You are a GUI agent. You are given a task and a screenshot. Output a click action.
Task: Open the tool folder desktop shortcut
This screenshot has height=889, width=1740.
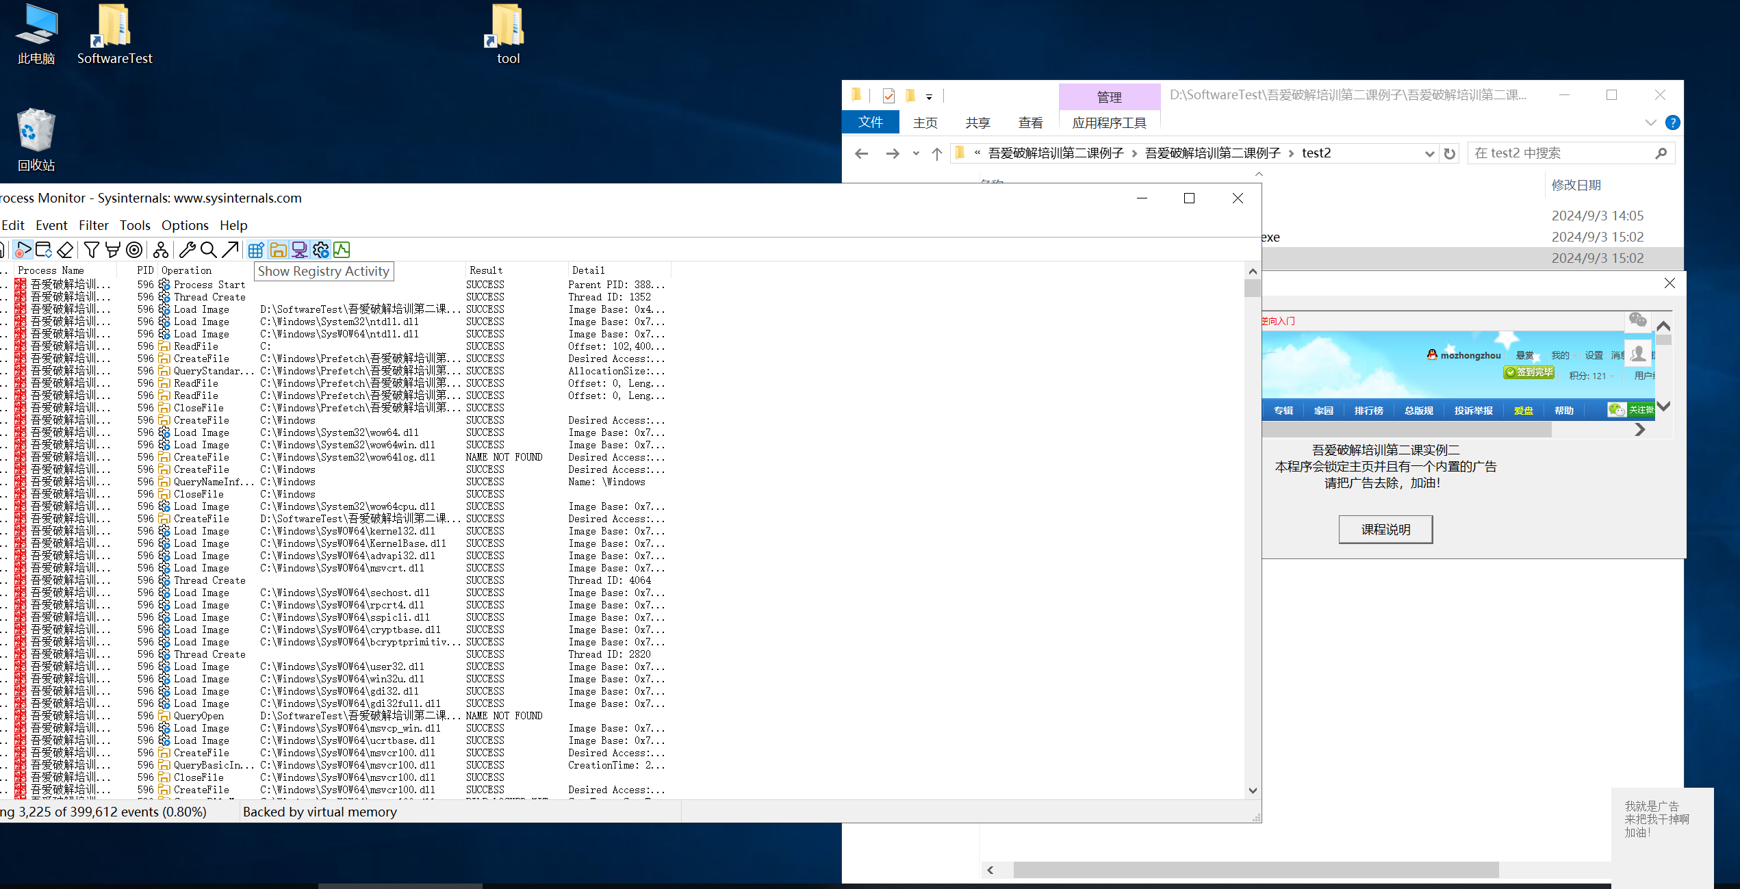point(508,34)
